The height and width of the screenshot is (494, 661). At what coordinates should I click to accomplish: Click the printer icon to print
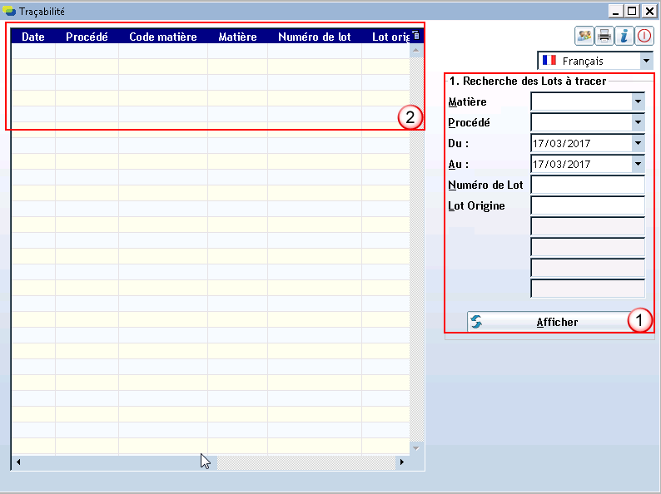pyautogui.click(x=604, y=36)
